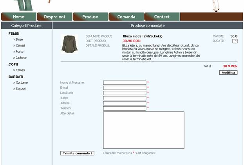Image resolution: width=244 pixels, height=165 pixels.
Task: Switch to the Comanda tab
Action: [x=126, y=17]
